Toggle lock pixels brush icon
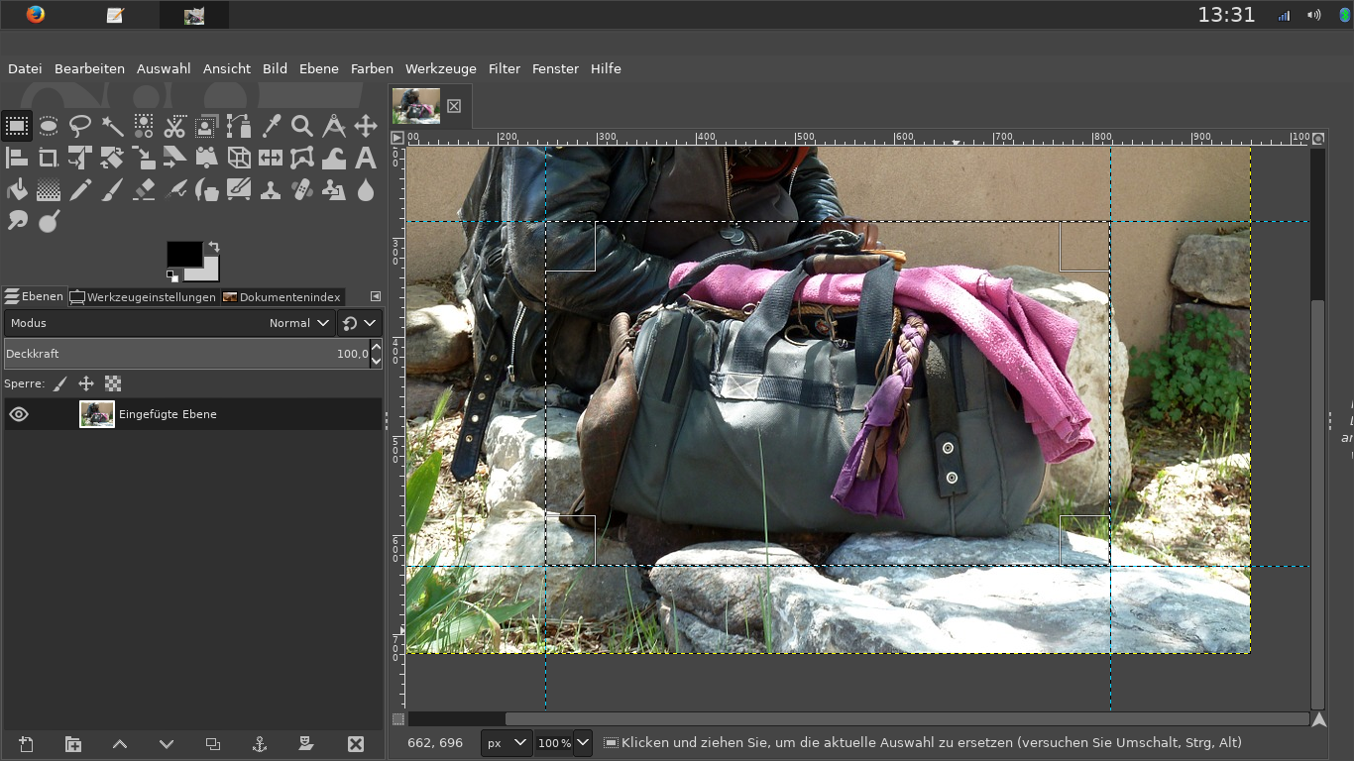 (60, 383)
